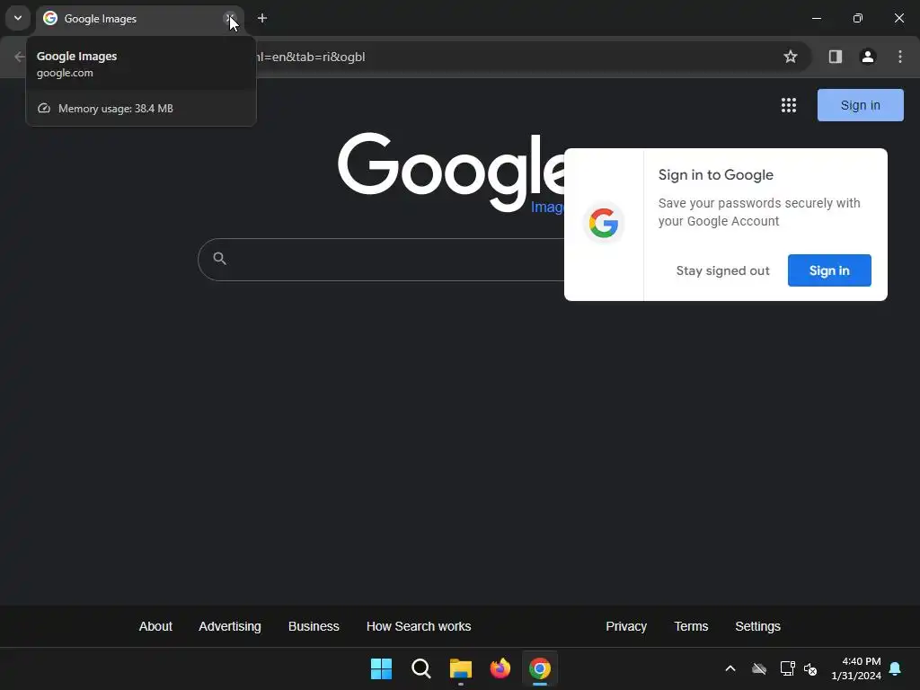Click the light blue Sign in button at top right
The image size is (920, 690).
860,105
